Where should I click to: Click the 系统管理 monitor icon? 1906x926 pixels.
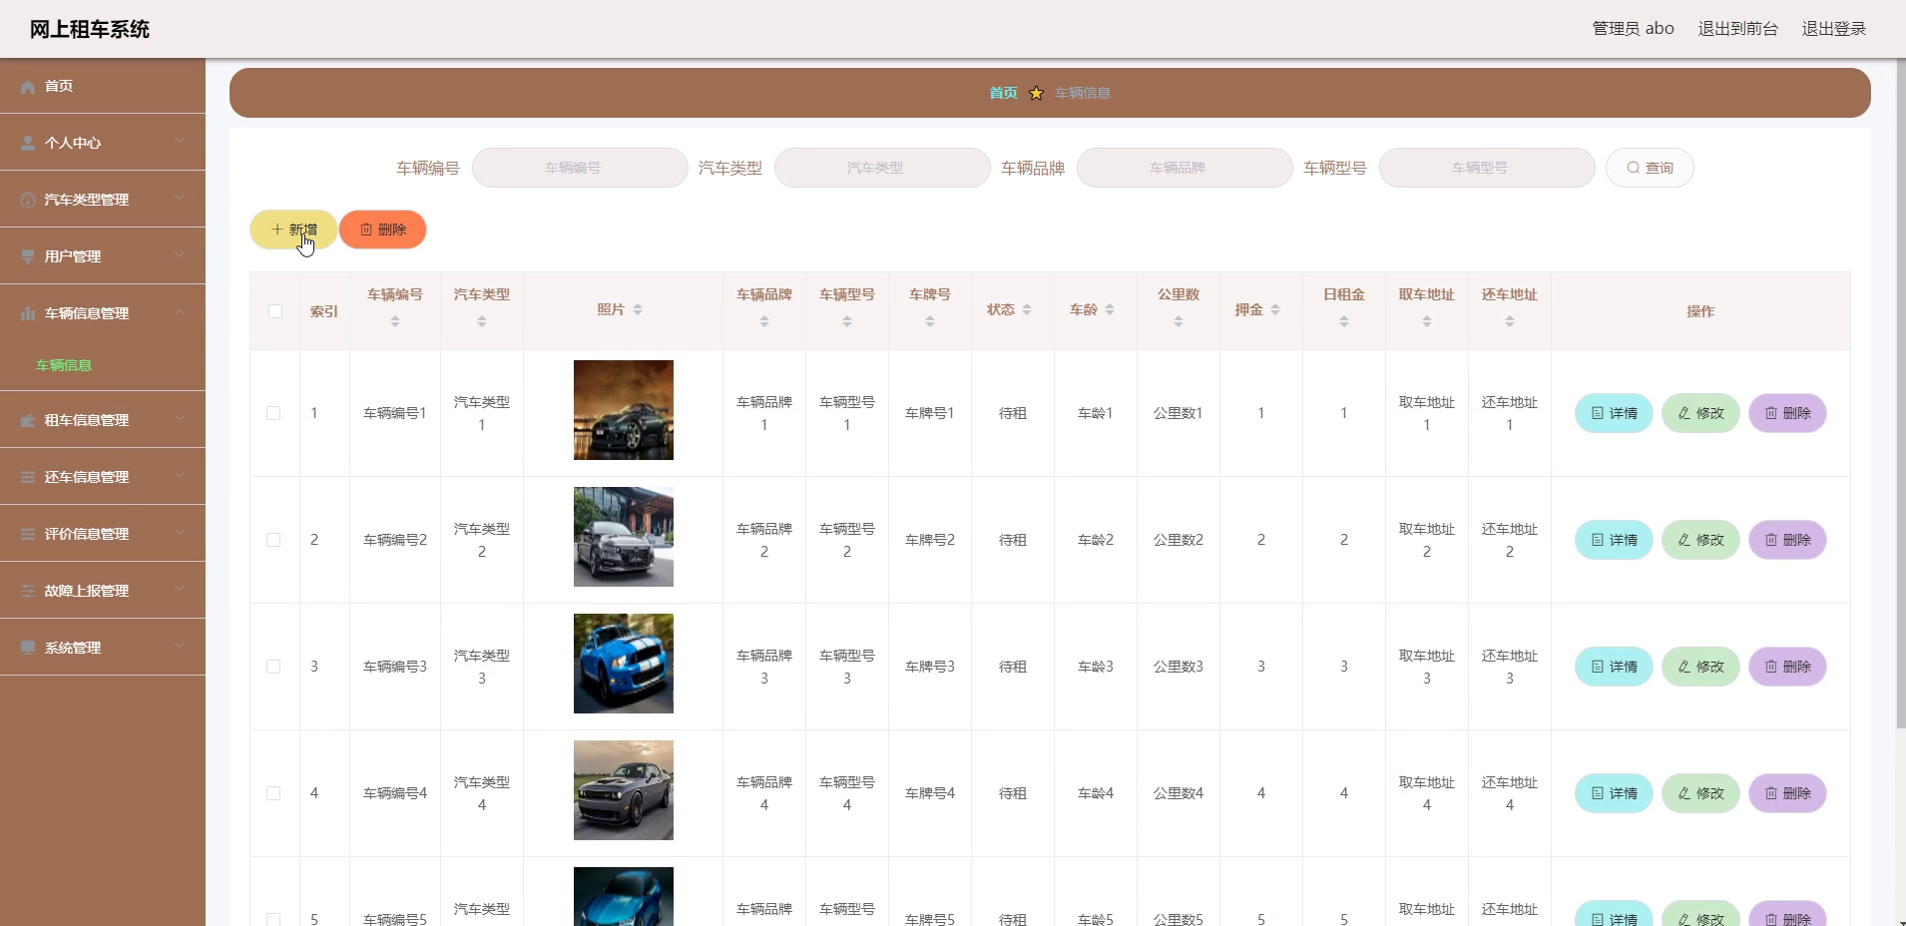[x=28, y=649]
